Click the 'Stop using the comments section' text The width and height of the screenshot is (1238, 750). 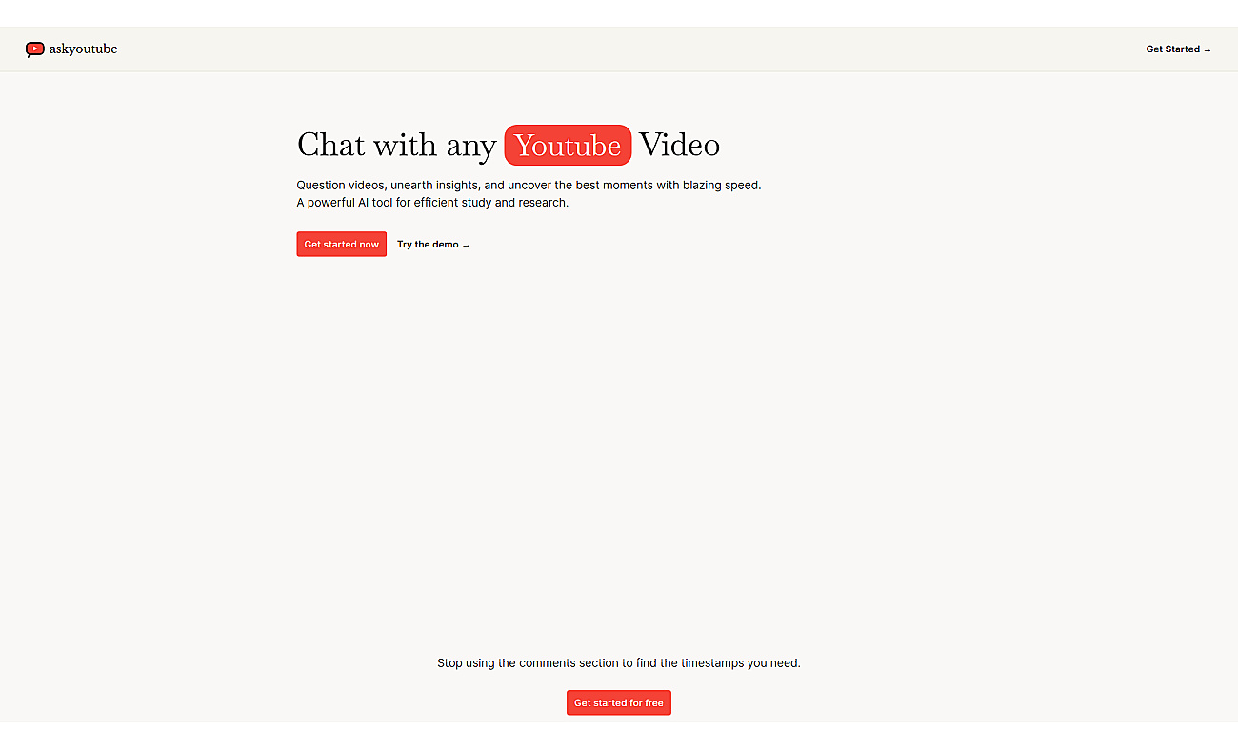619,663
